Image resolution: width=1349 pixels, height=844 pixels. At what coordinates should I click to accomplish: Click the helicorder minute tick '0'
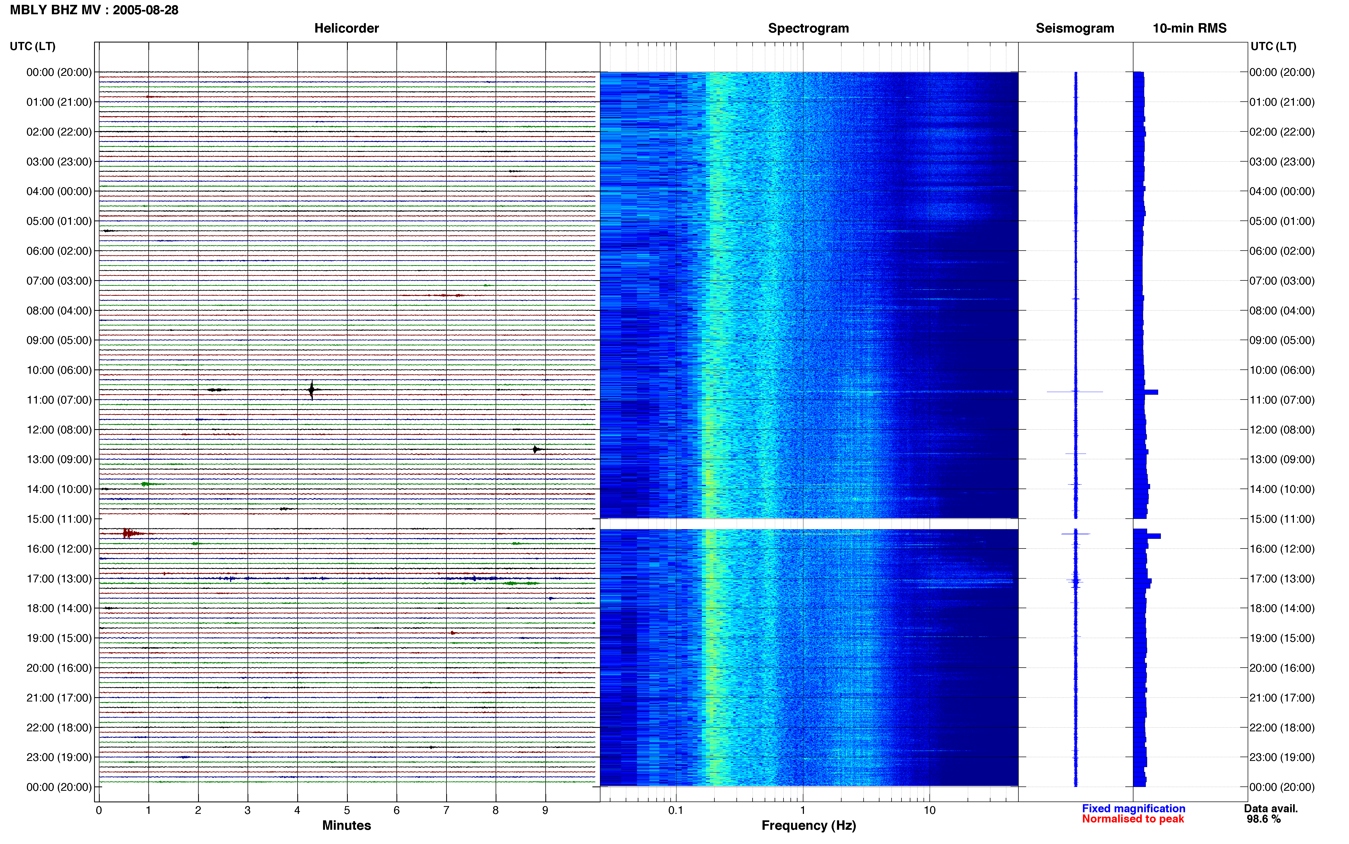99,810
